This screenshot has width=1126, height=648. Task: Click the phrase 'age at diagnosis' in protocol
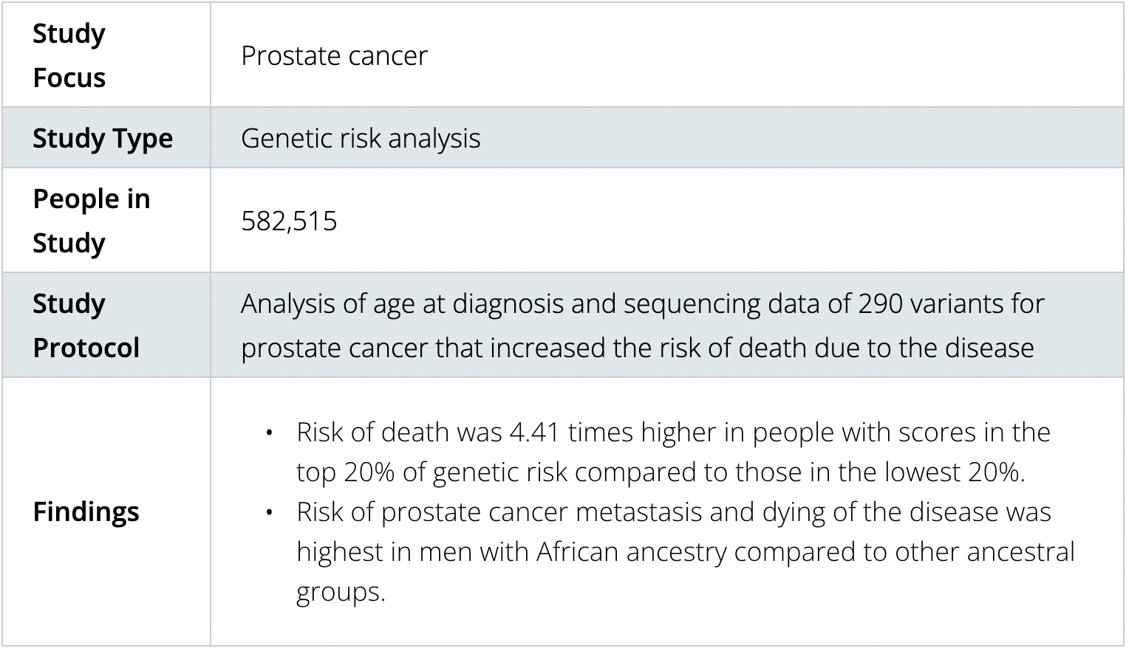point(468,303)
